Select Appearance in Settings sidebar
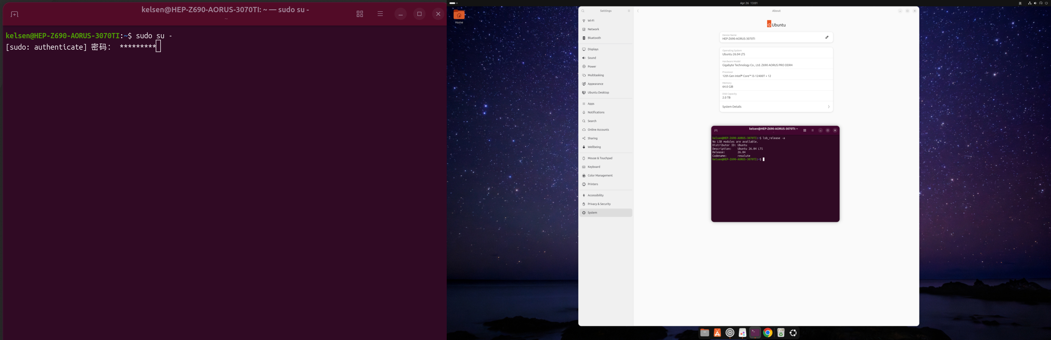The image size is (1051, 340). tap(595, 83)
